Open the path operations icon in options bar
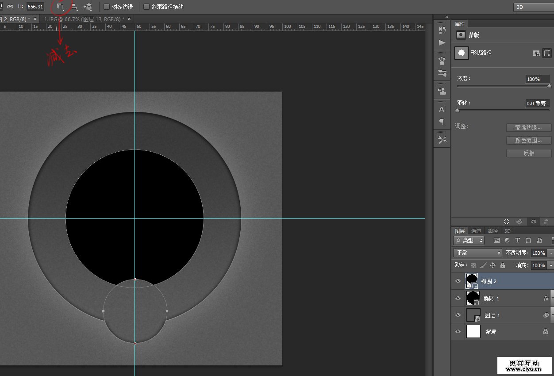554x376 pixels. [60, 7]
